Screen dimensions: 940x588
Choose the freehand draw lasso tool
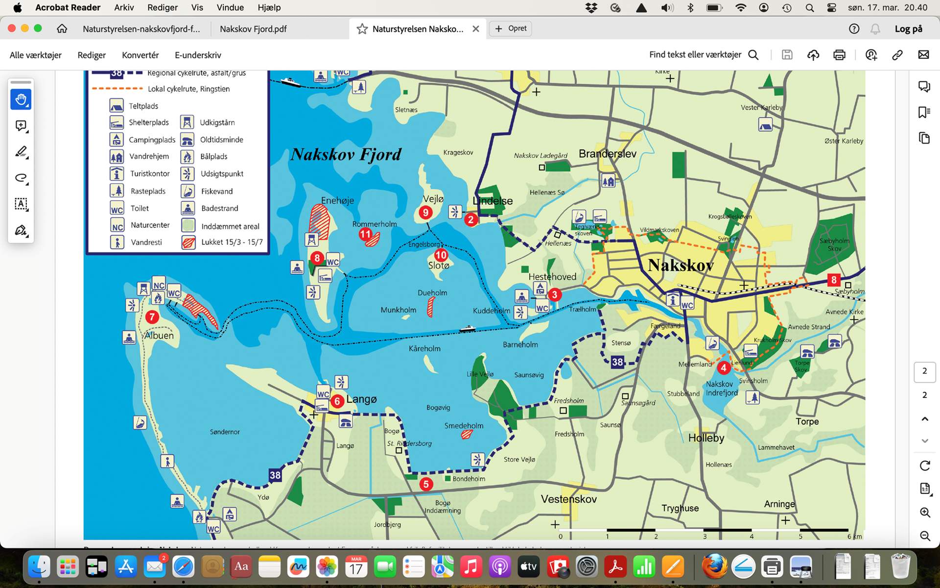(21, 178)
